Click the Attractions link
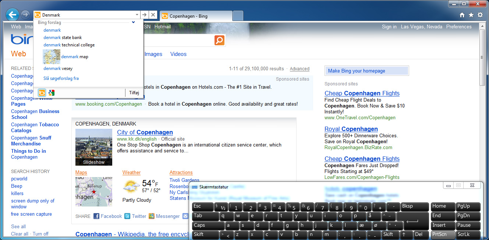This screenshot has height=240, width=489. [x=181, y=172]
